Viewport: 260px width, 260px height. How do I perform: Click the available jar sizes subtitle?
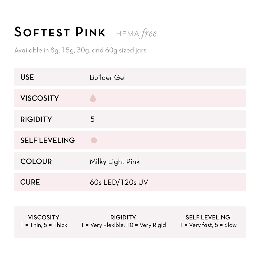pos(80,50)
